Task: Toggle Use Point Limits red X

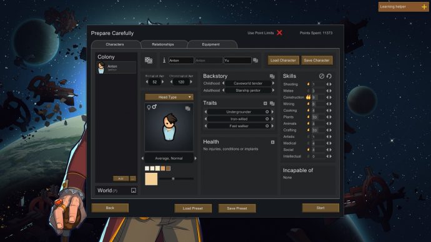Action: (280, 32)
